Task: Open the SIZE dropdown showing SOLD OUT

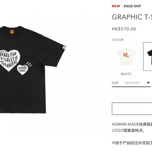Action: coord(131,83)
